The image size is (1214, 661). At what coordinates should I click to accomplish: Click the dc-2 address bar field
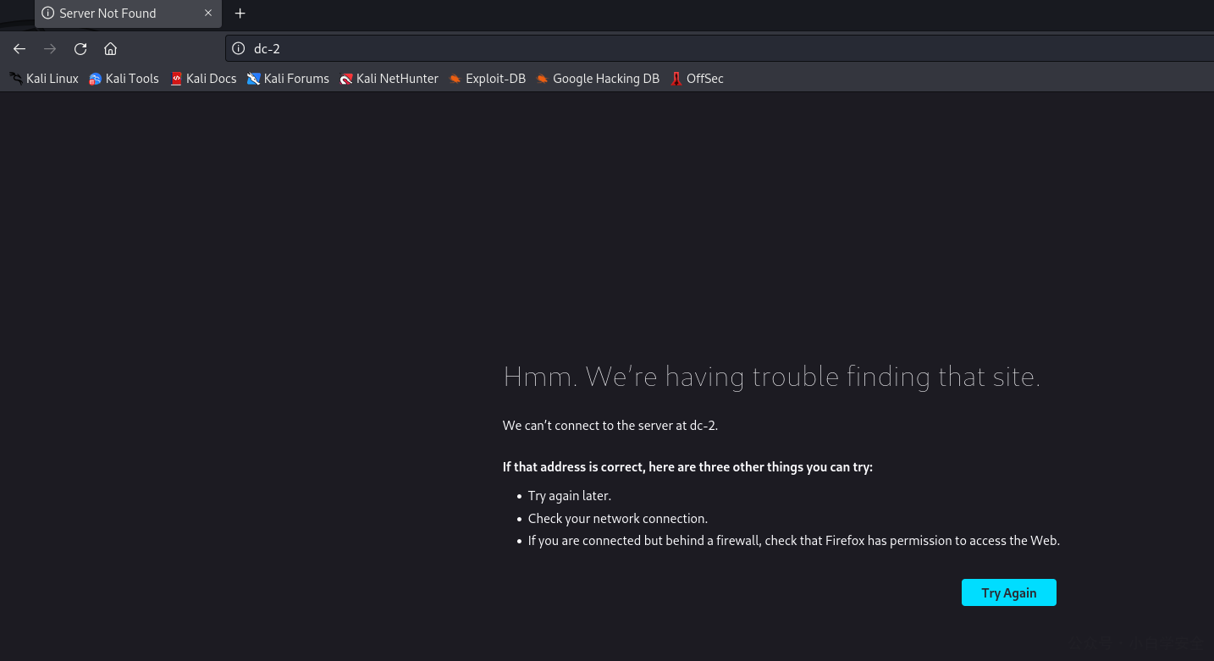720,49
